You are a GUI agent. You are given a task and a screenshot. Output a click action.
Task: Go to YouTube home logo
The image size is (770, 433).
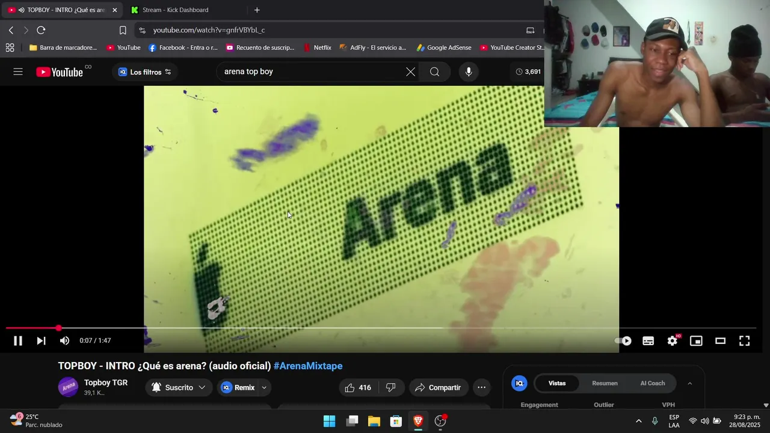[x=60, y=72]
